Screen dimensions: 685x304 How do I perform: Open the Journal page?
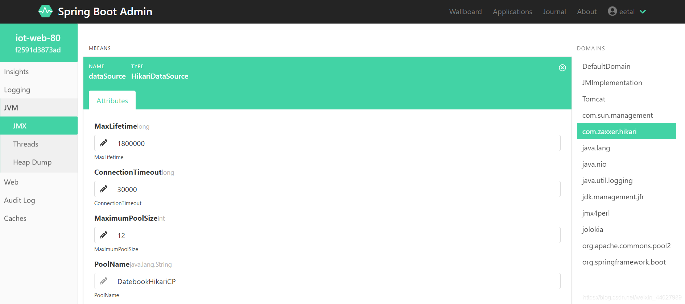click(554, 12)
